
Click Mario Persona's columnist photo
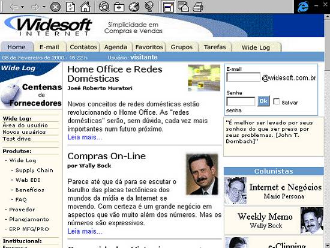[235, 191]
